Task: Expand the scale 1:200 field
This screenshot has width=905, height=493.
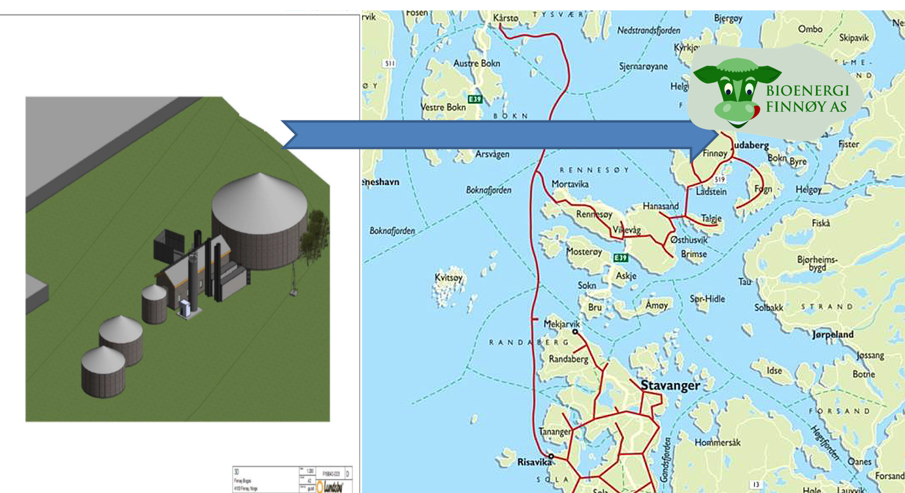Action: pyautogui.click(x=308, y=470)
